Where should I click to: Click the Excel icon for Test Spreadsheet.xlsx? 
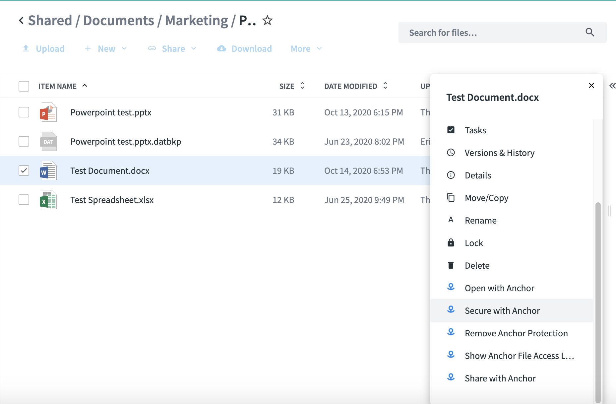(48, 200)
